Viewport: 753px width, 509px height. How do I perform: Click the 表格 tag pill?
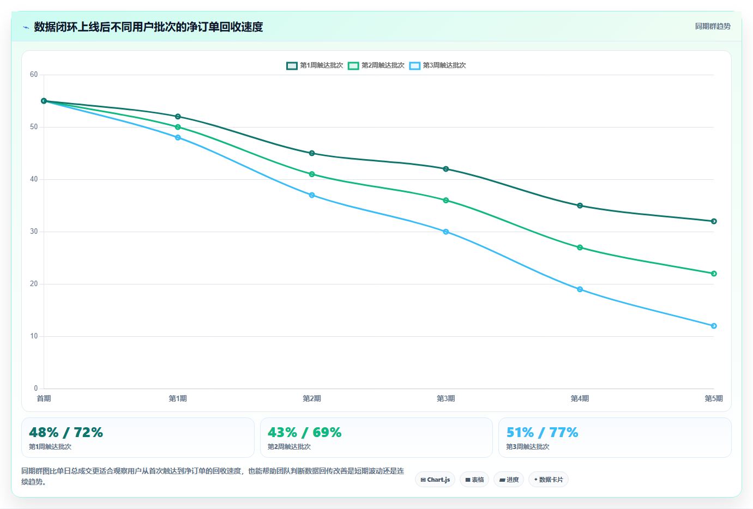[474, 480]
